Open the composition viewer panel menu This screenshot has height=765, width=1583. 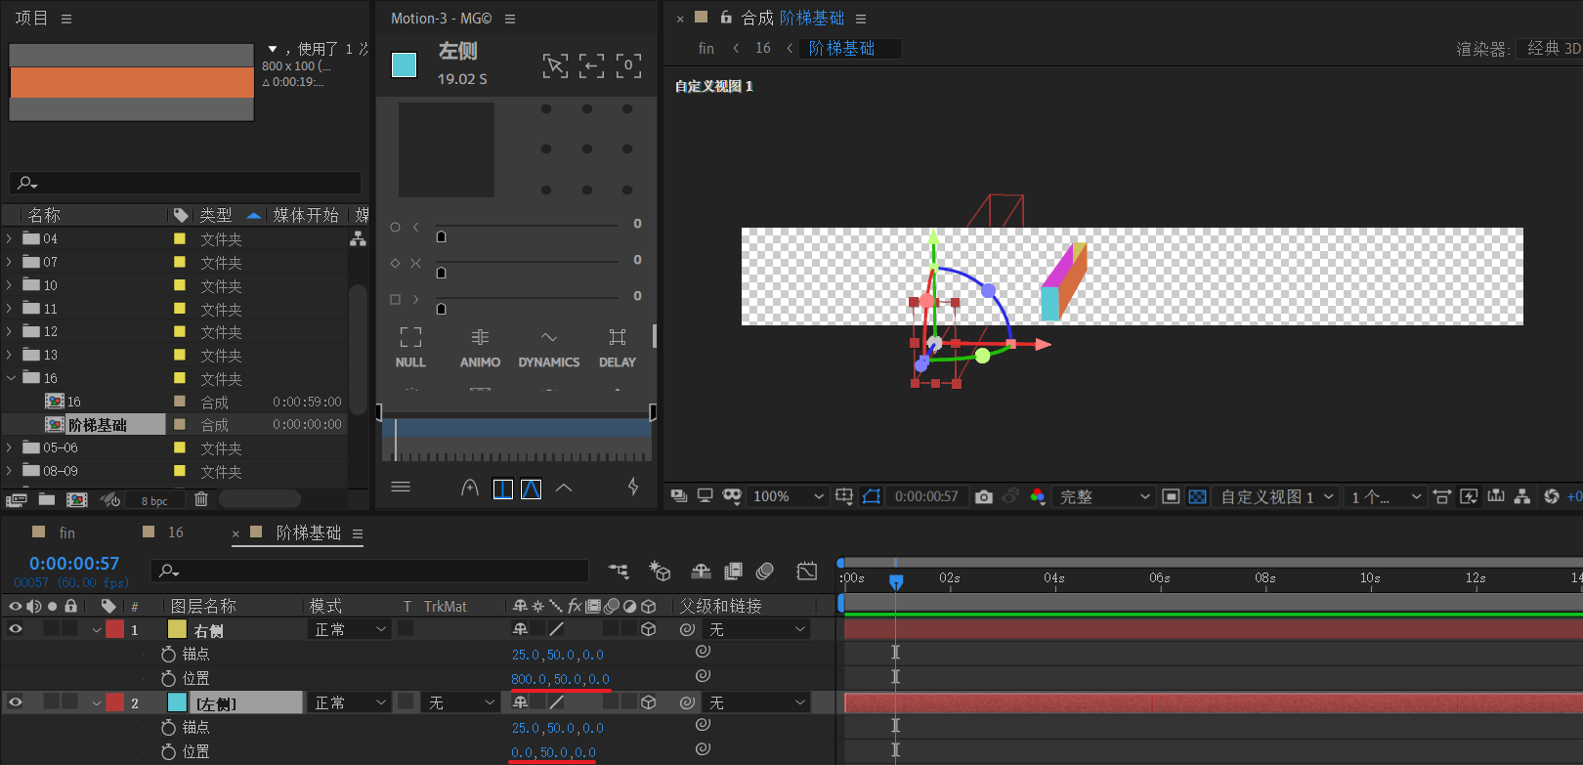click(861, 19)
